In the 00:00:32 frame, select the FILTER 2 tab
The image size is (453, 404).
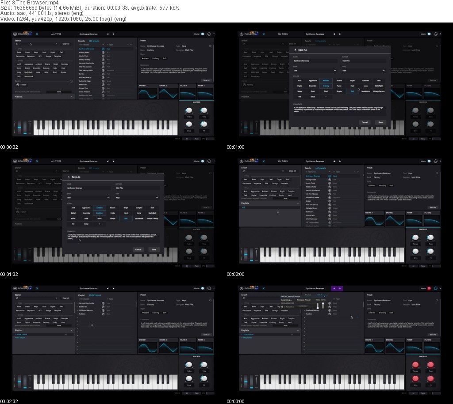pos(206,86)
